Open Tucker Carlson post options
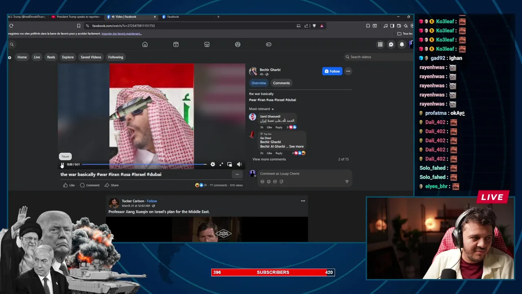 tap(303, 201)
